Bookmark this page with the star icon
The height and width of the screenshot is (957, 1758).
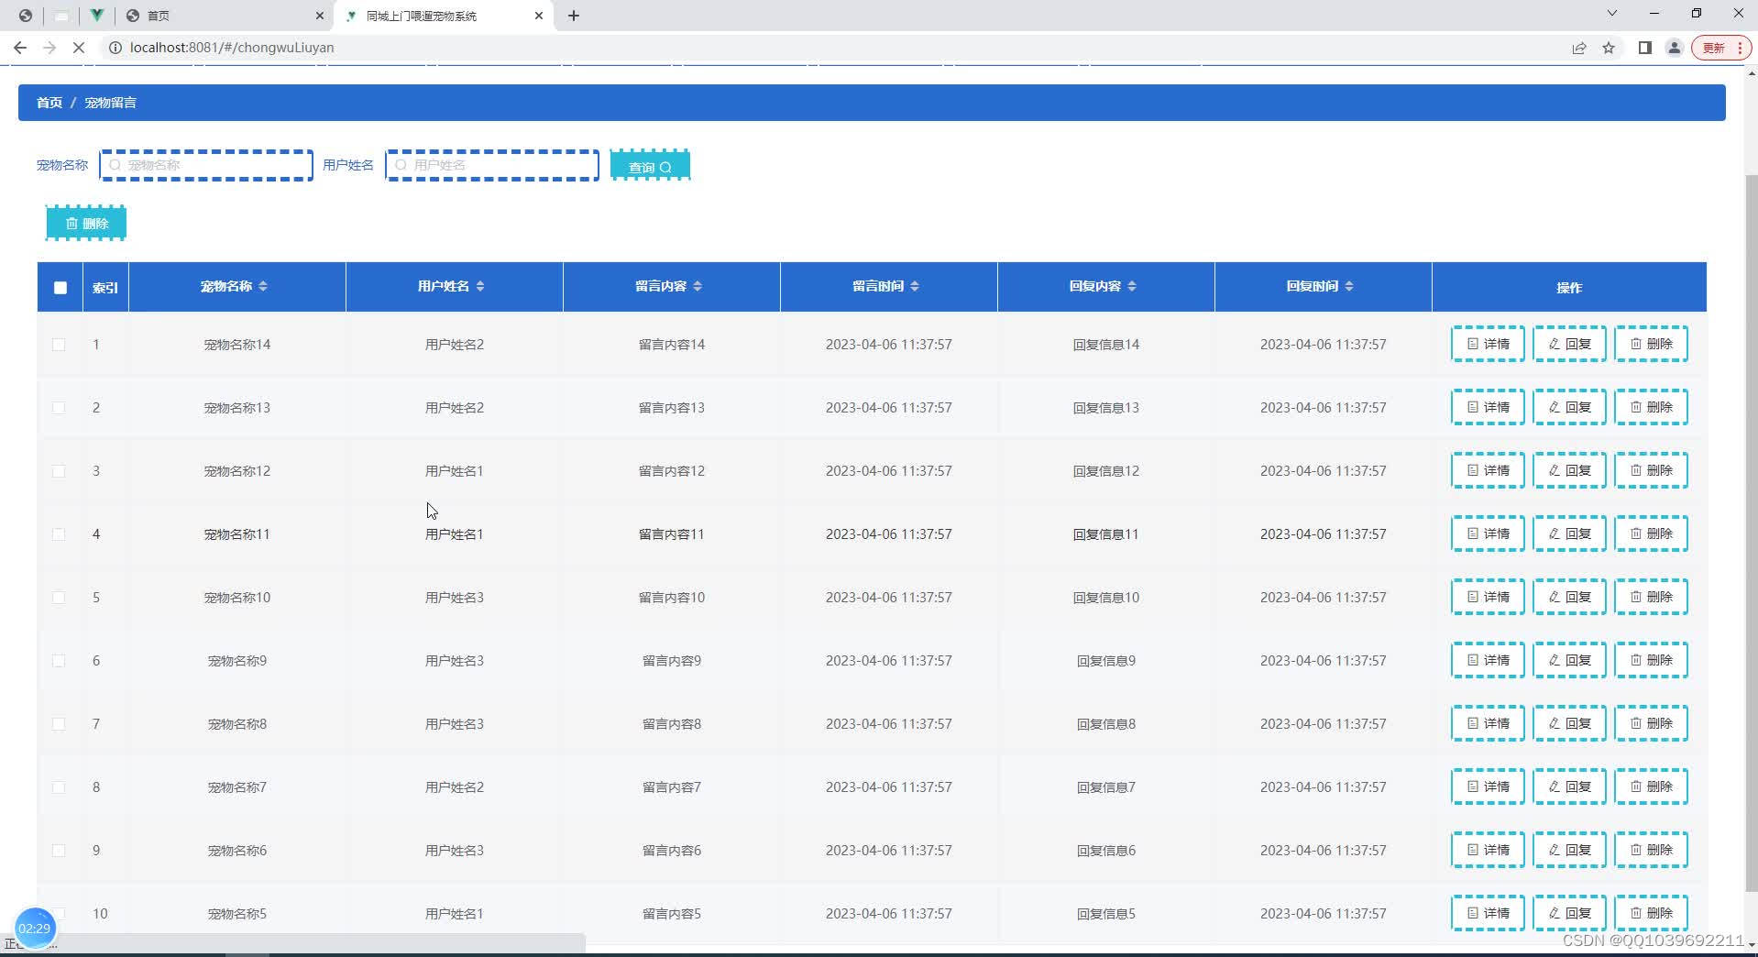(x=1609, y=48)
